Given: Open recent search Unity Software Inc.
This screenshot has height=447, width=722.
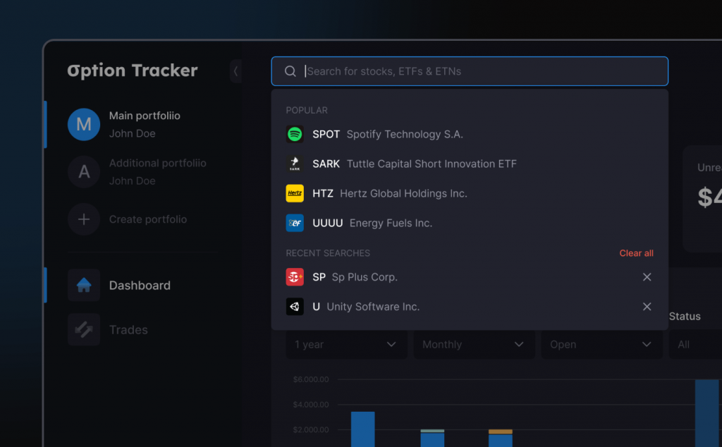Looking at the screenshot, I should pos(470,307).
